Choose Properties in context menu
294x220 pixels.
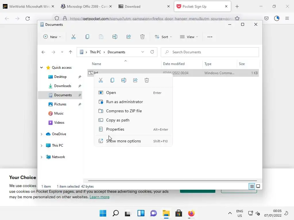[133, 129]
